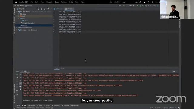Image resolution: width=194 pixels, height=109 pixels.
Task: Open the Edit menu
Action: [x=37, y=2]
